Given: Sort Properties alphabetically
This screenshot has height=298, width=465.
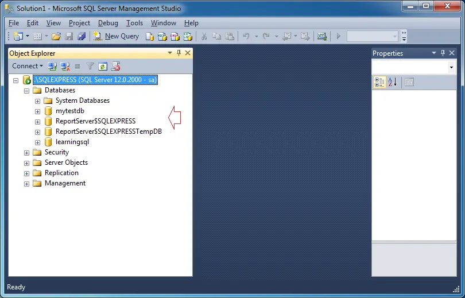Looking at the screenshot, I should (x=392, y=82).
